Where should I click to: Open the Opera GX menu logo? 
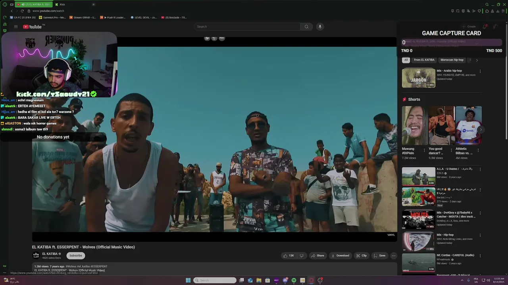pos(5,4)
